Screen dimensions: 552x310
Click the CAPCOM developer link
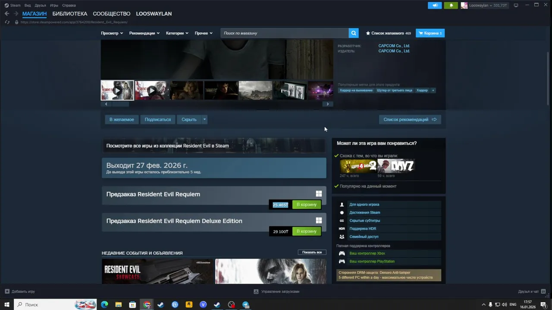pos(394,46)
